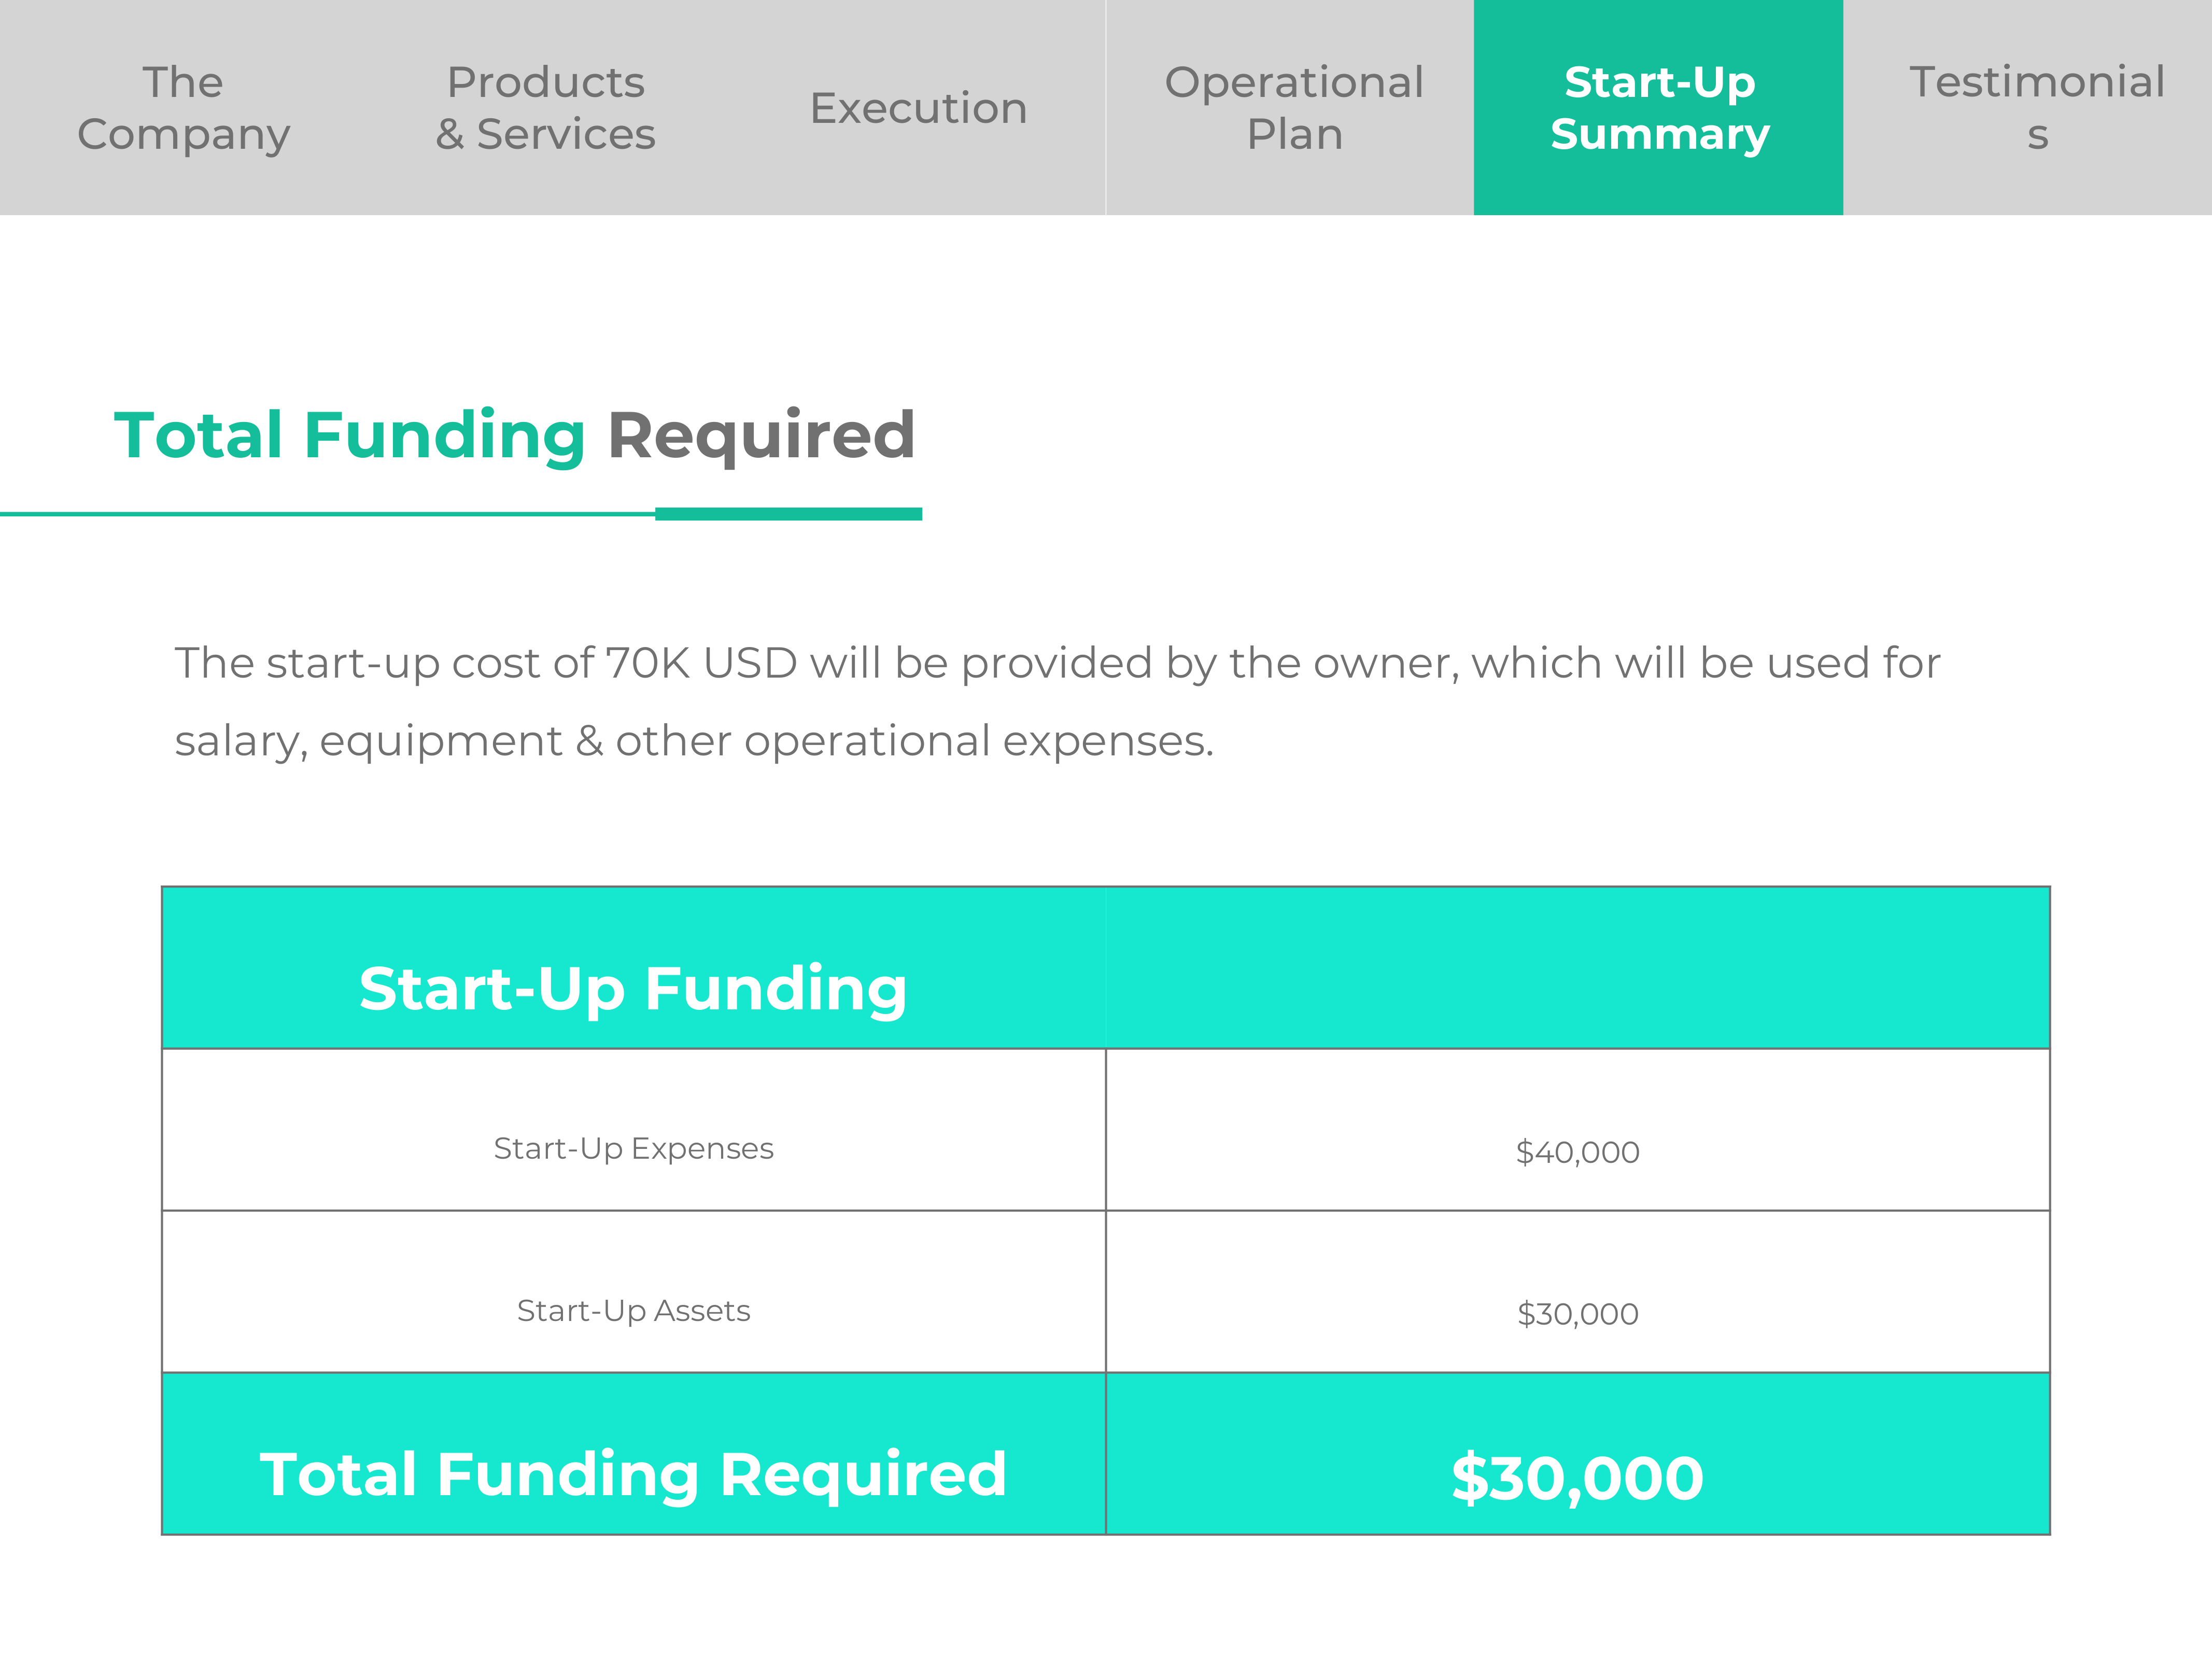2212x1659 pixels.
Task: Click the word 'Required' in the gray heading
Action: [762, 436]
